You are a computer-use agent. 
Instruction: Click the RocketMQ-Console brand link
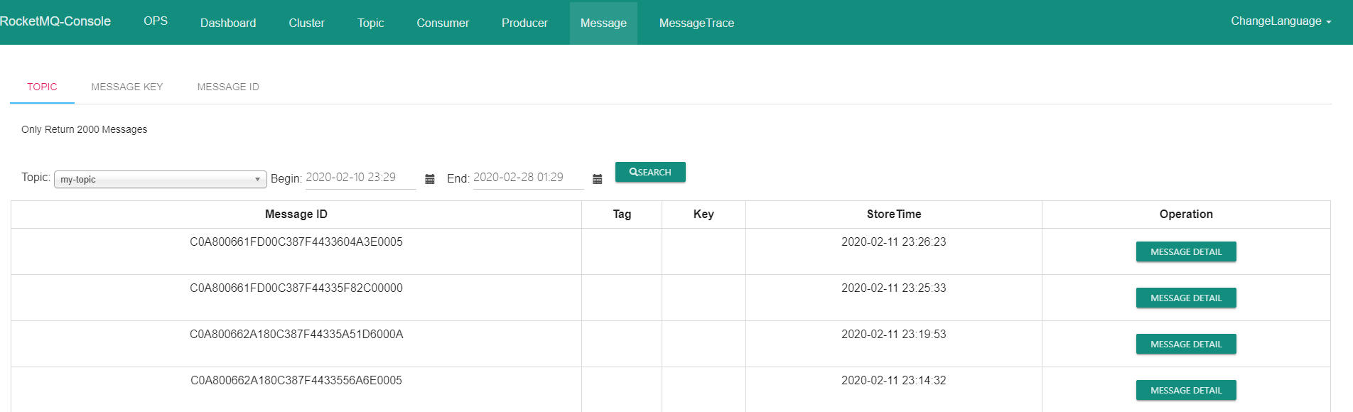point(55,21)
